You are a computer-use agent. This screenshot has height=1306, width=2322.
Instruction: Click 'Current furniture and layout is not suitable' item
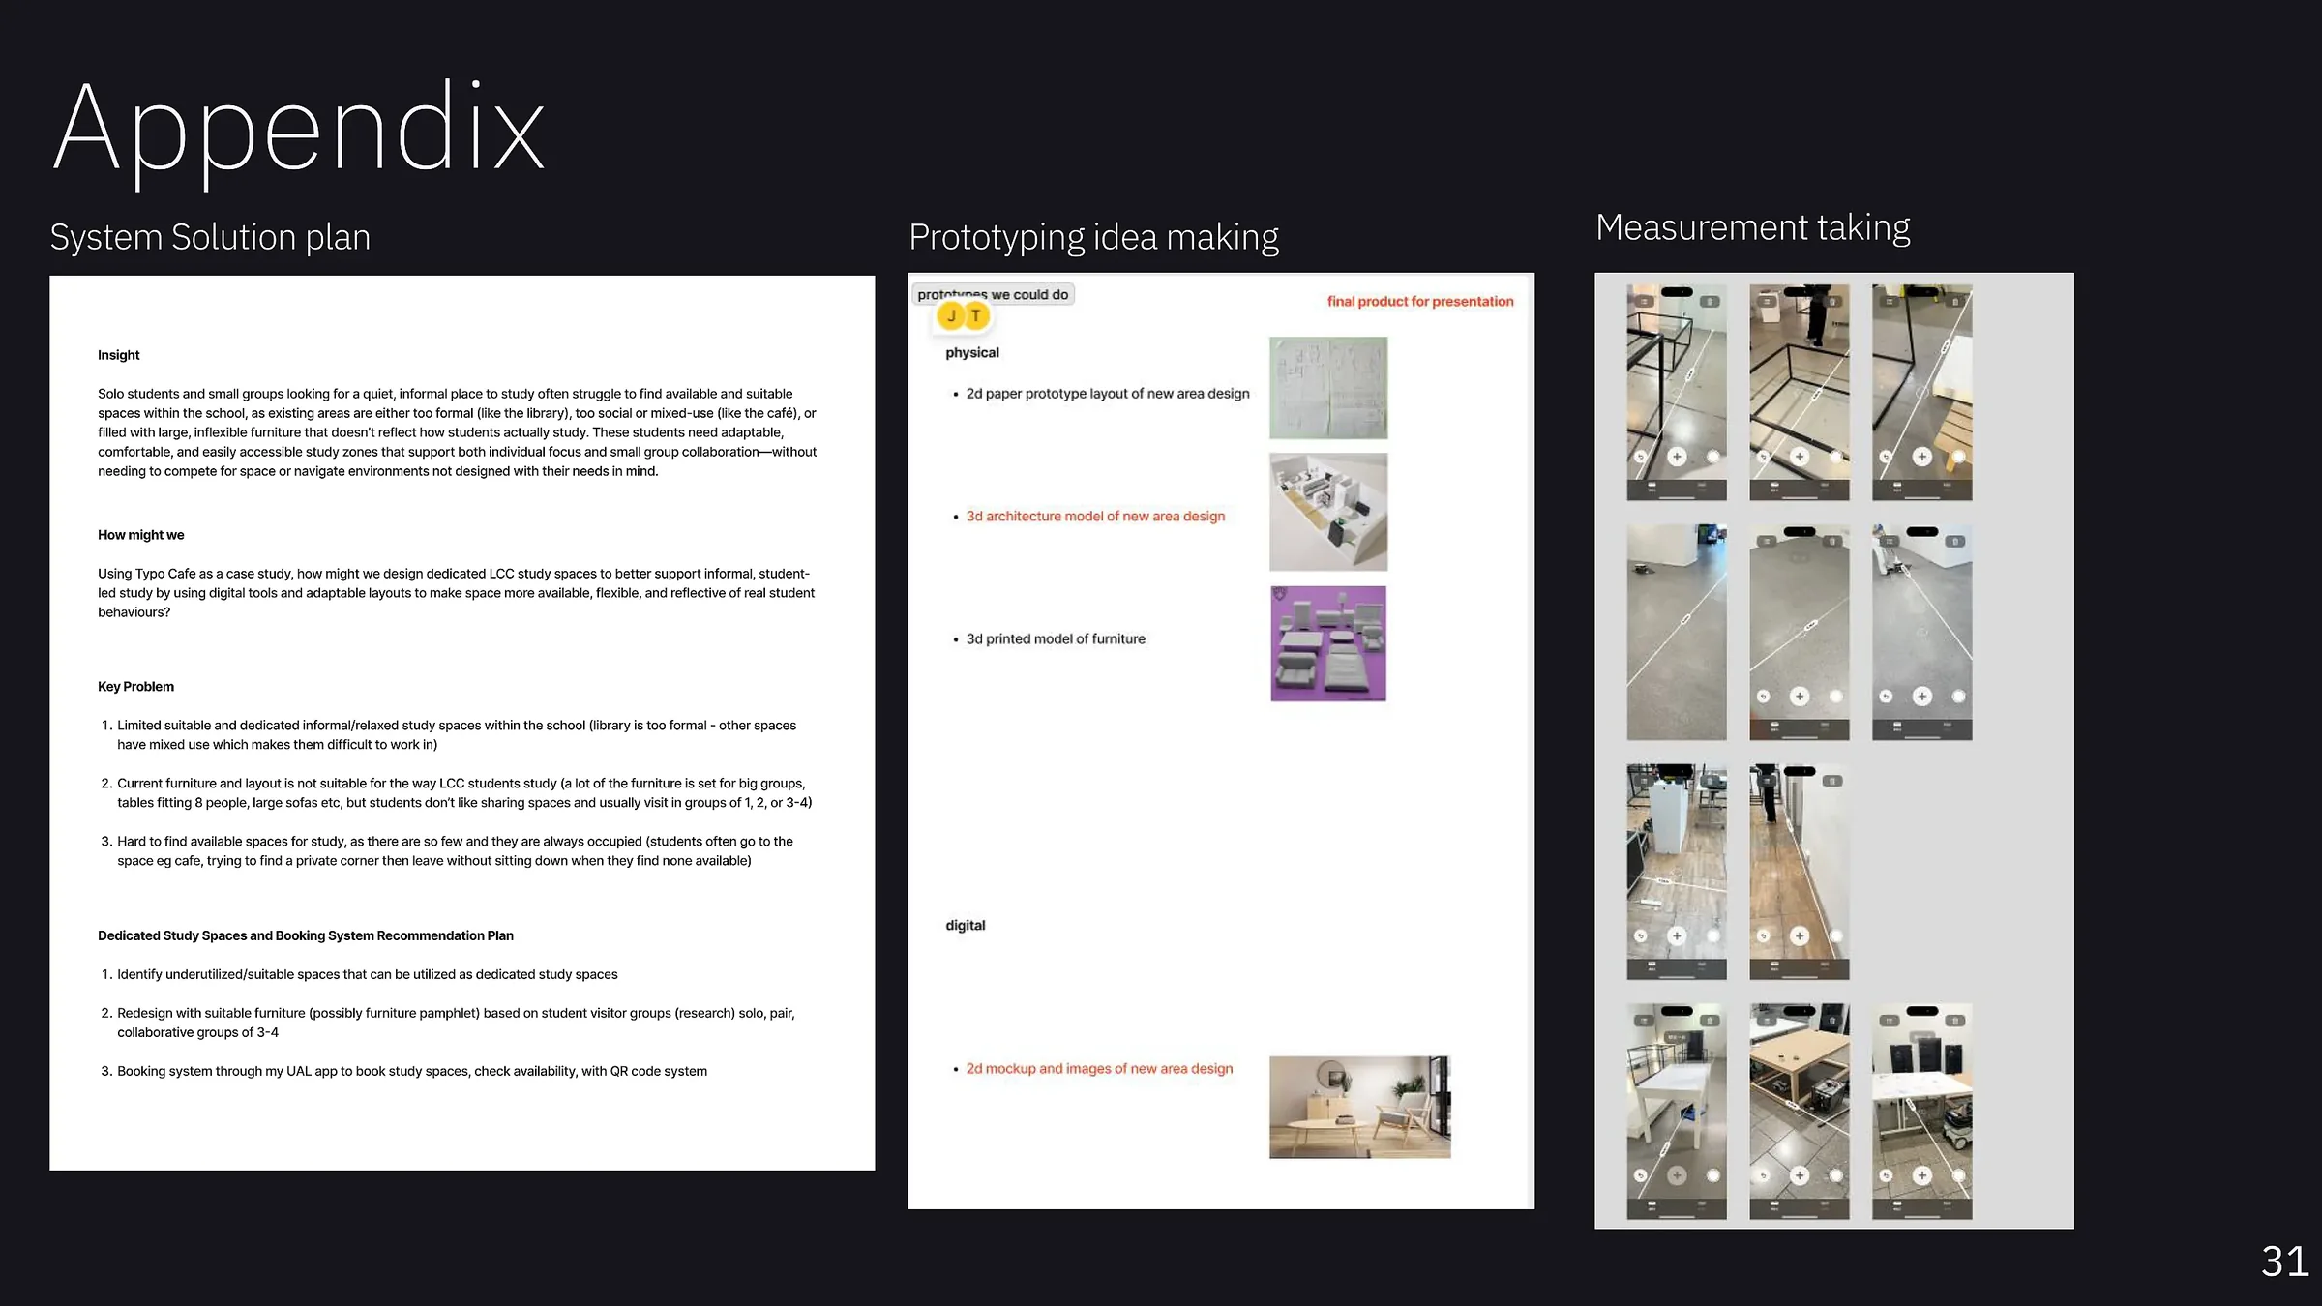[x=464, y=793]
